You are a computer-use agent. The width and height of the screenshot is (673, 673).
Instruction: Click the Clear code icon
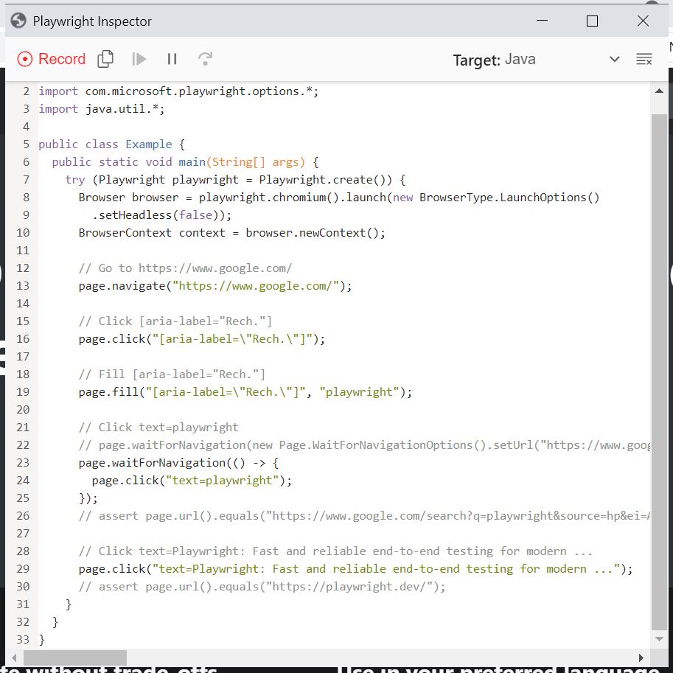tap(644, 59)
